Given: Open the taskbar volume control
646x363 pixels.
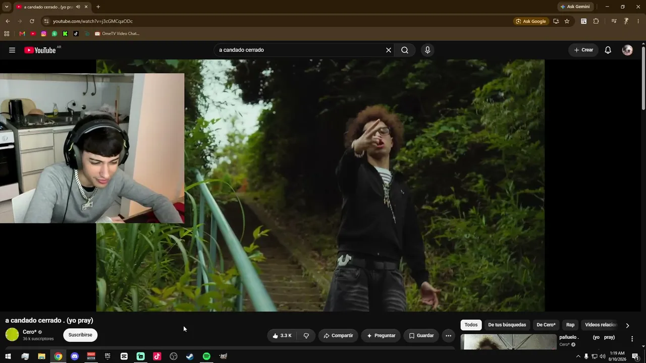Looking at the screenshot, I should point(602,356).
